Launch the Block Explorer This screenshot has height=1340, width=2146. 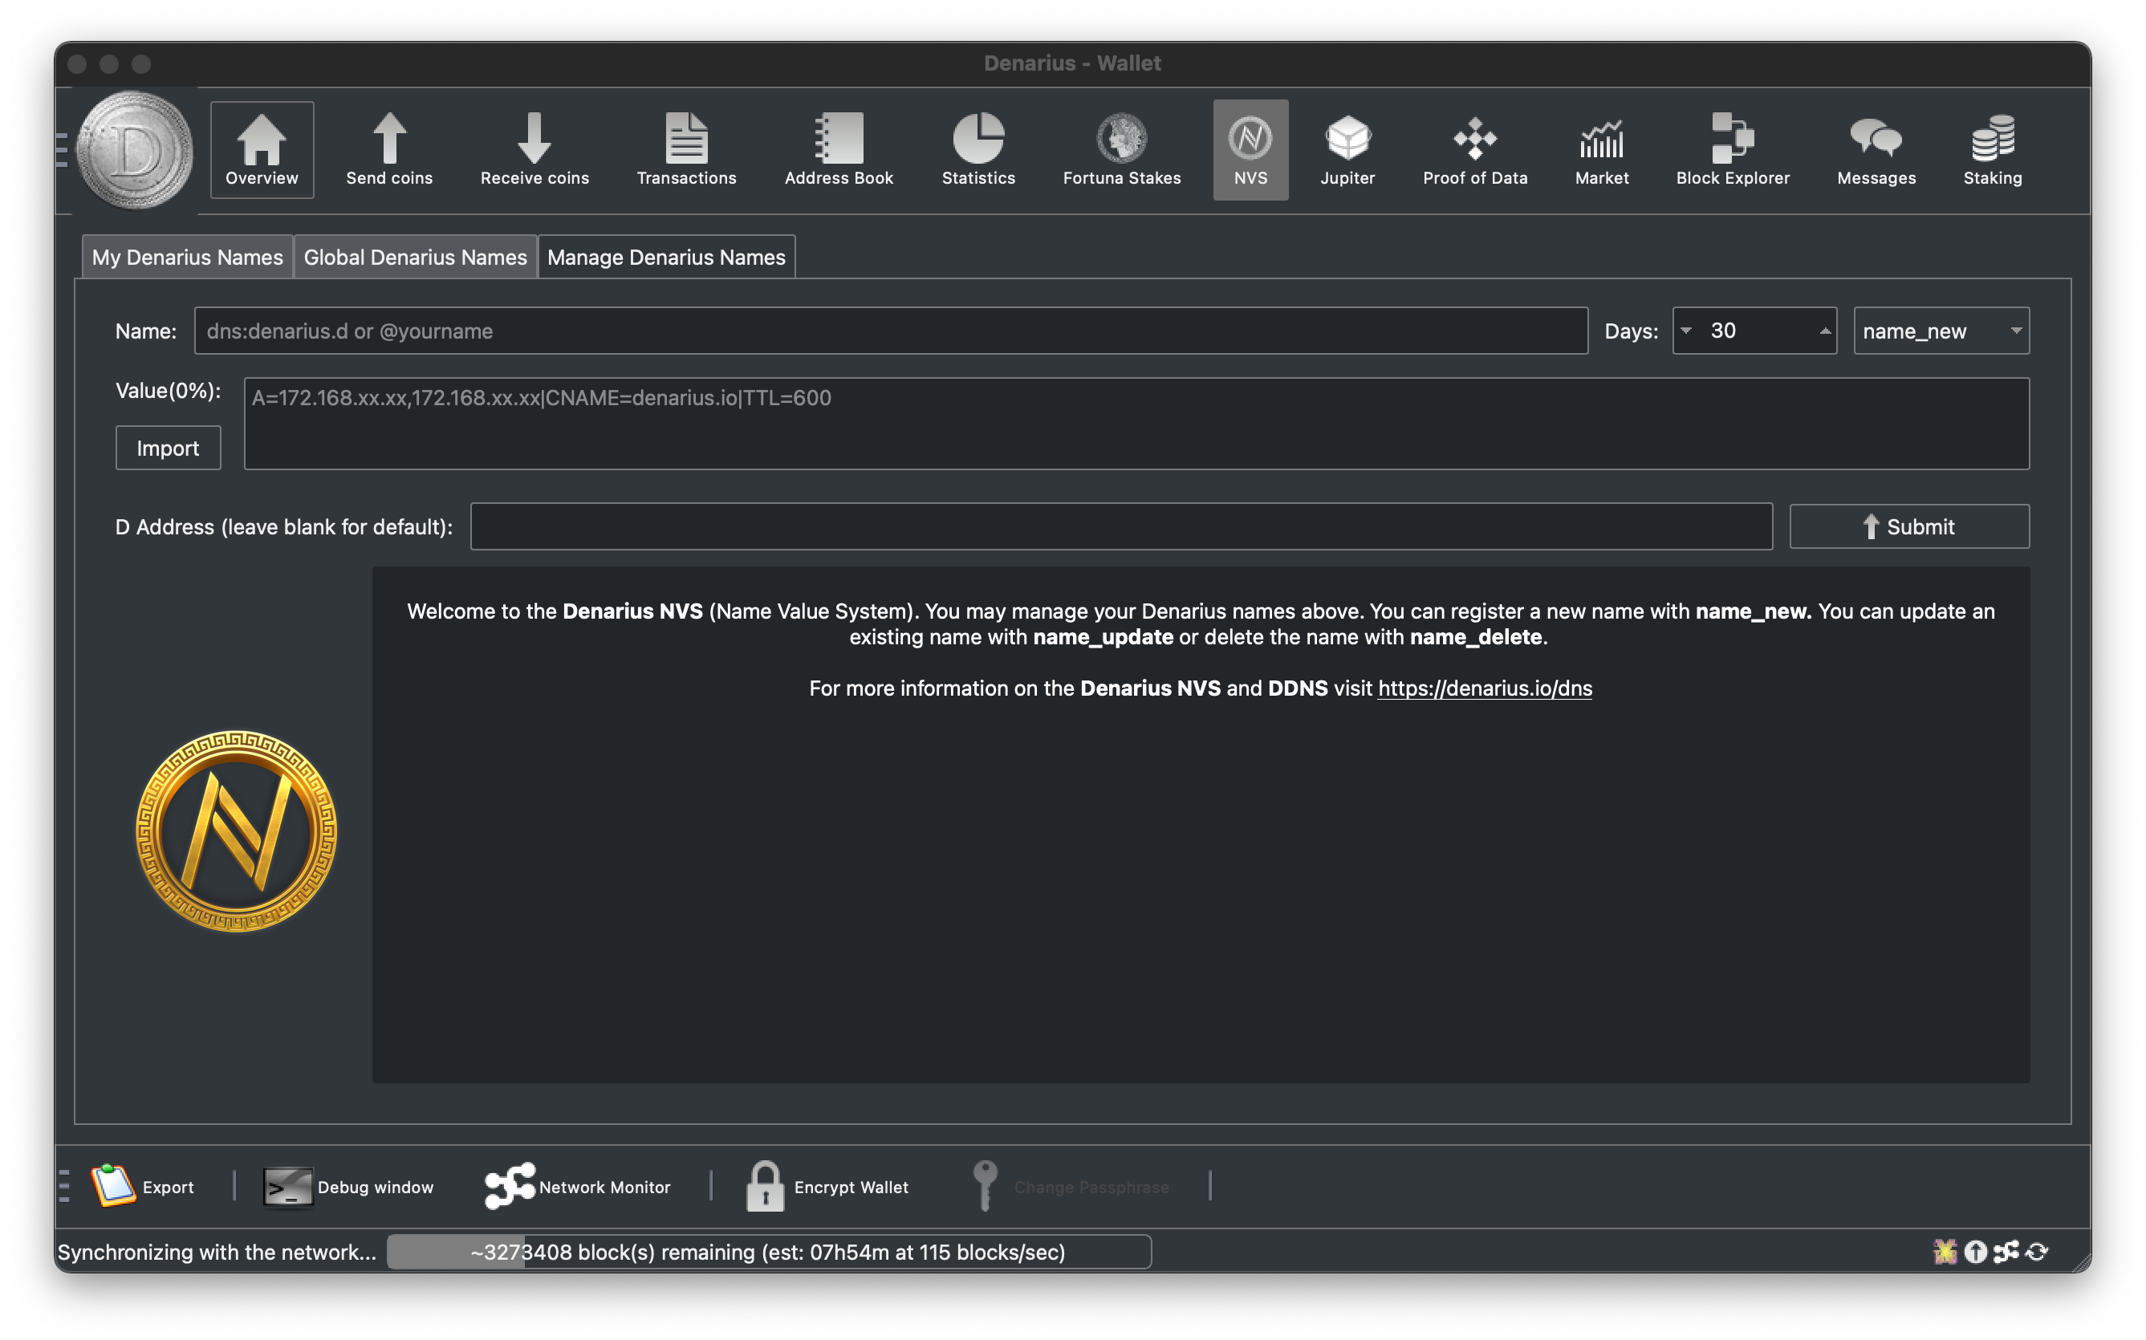[x=1732, y=150]
